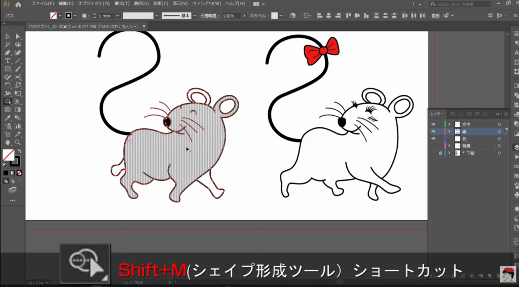This screenshot has width=519, height=287.
Task: Click target circle of 文字 layer
Action: [499, 124]
